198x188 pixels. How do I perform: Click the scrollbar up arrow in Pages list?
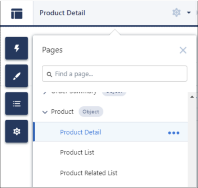pyautogui.click(x=192, y=97)
